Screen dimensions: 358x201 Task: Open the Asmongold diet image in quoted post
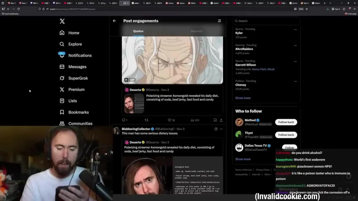172,175
